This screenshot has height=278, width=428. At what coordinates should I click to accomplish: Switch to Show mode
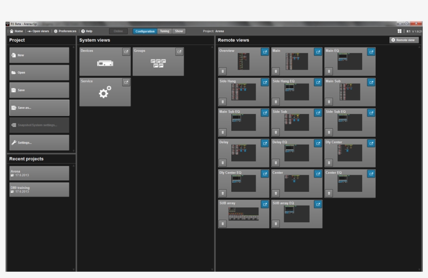point(179,31)
